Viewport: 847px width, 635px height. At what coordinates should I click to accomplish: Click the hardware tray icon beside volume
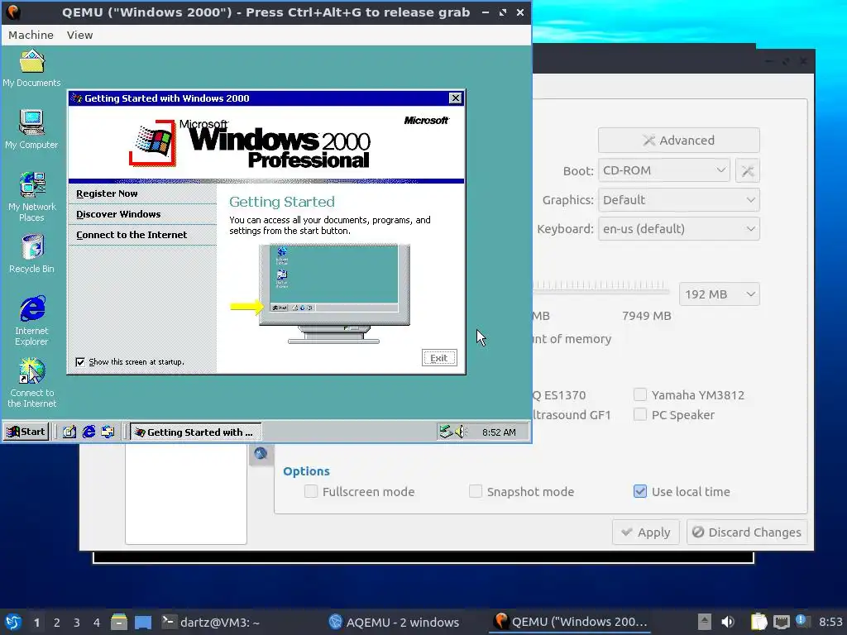pyautogui.click(x=446, y=432)
